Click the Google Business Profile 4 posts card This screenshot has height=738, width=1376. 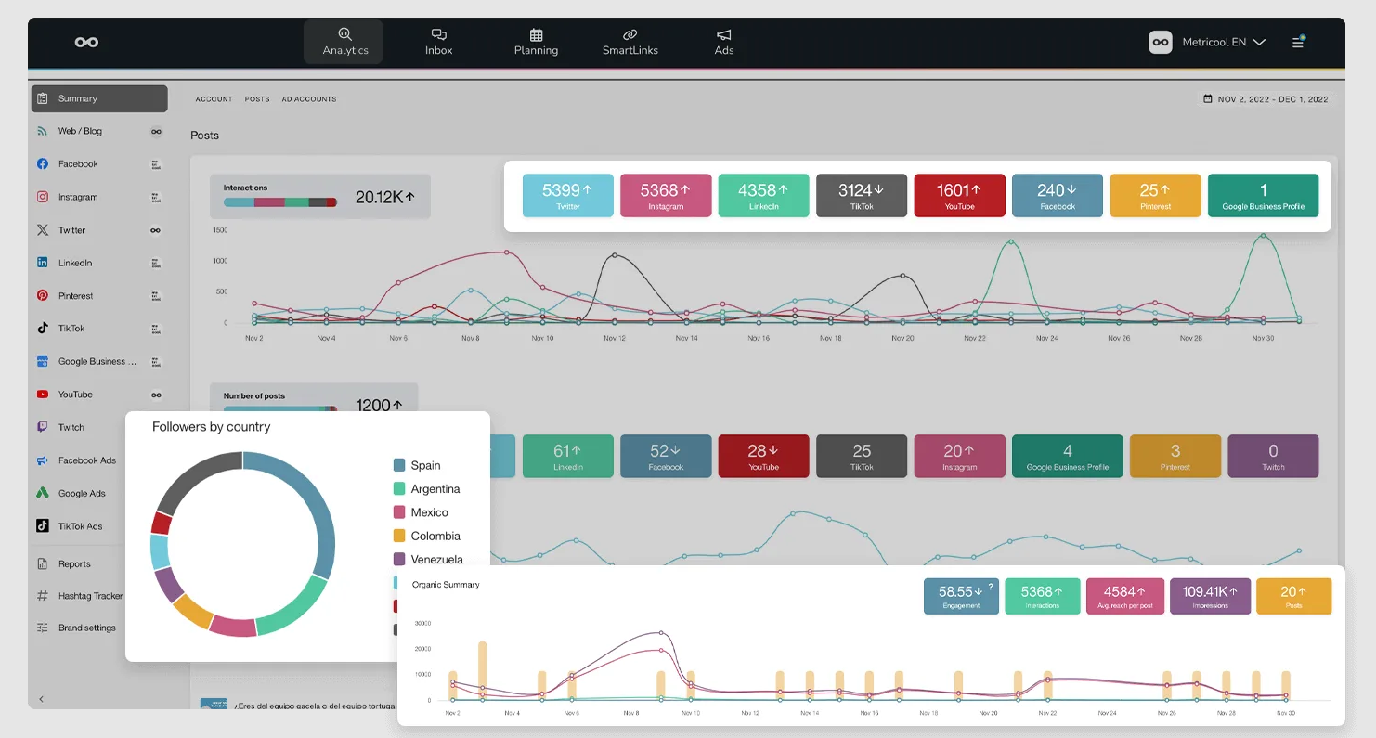(1068, 456)
